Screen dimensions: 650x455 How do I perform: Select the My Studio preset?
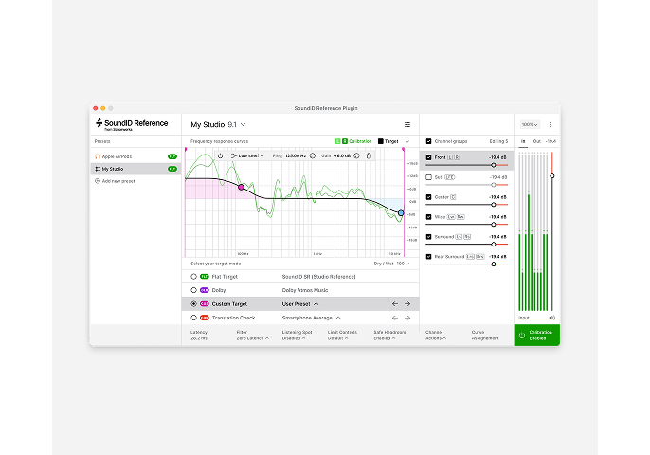coord(135,169)
